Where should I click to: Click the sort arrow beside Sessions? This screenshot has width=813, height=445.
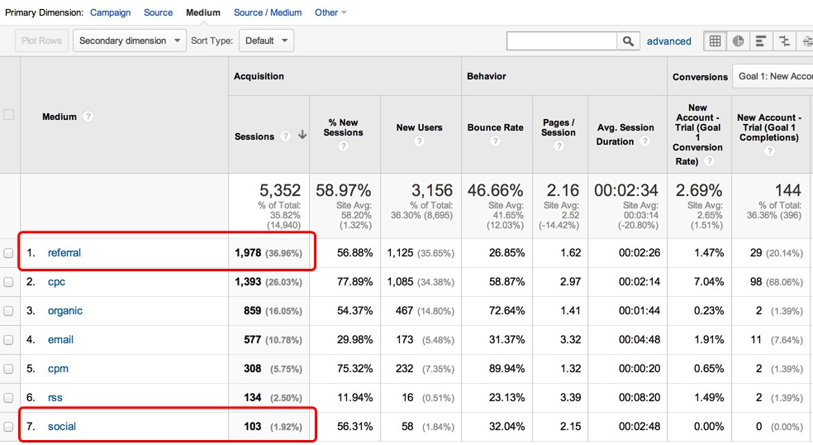tap(302, 136)
